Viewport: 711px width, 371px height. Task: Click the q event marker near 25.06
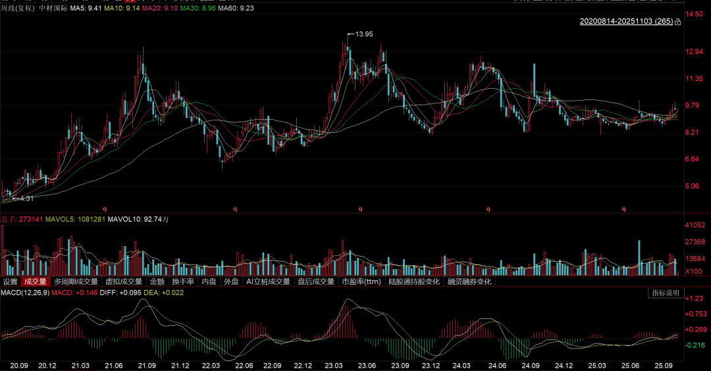tap(624, 209)
